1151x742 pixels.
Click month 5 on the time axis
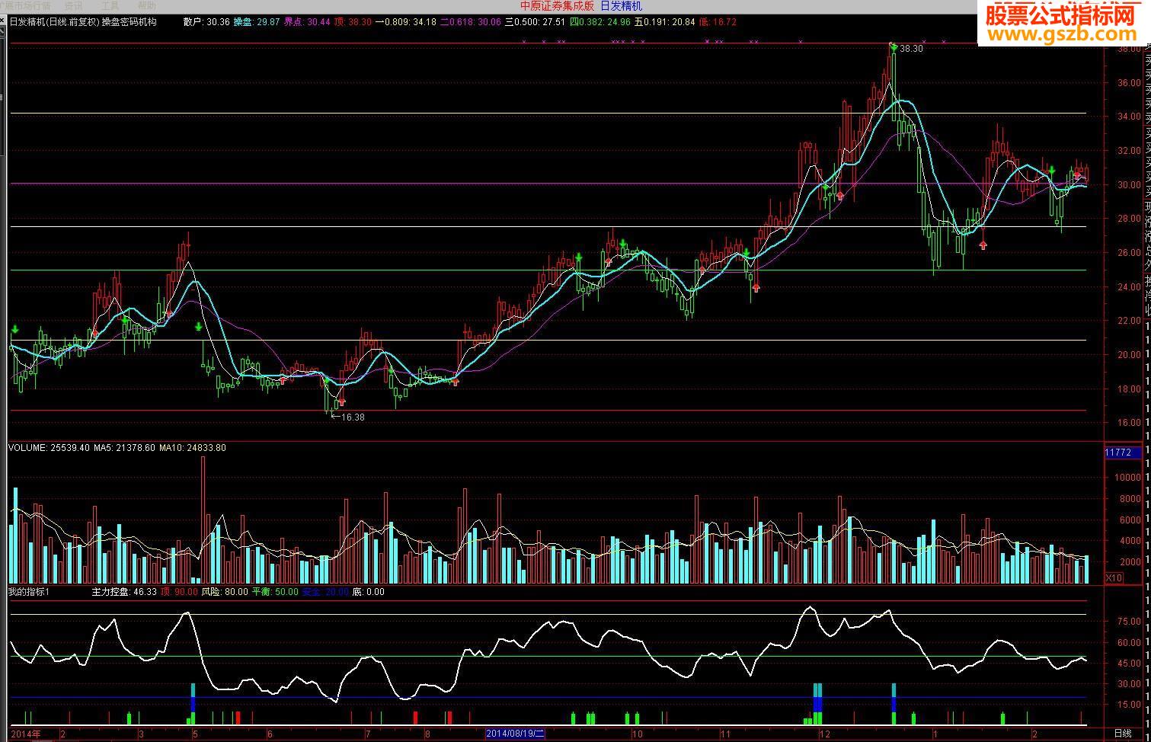pos(195,734)
